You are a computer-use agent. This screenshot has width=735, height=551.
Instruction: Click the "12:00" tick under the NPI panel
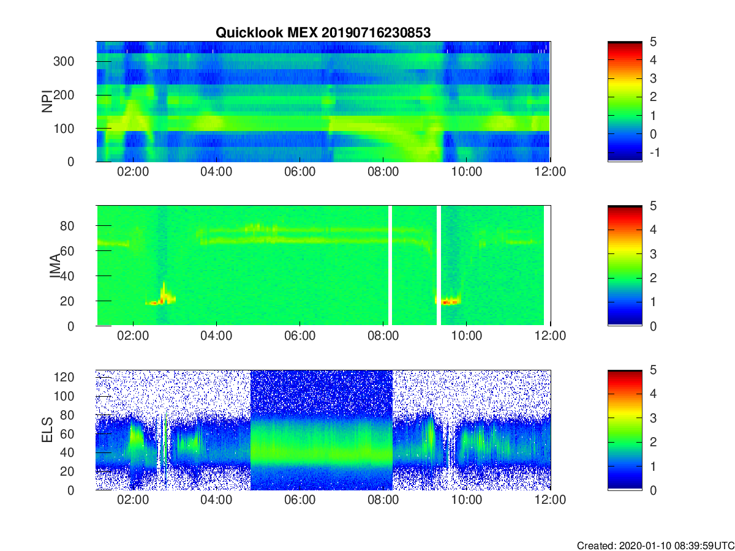pyautogui.click(x=551, y=172)
